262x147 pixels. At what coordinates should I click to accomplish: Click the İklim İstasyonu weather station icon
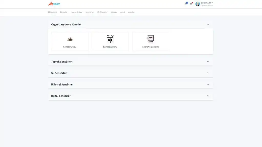click(110, 39)
